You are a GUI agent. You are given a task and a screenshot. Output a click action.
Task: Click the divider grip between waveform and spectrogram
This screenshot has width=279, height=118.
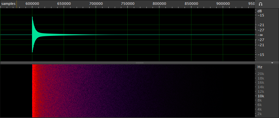139,63
